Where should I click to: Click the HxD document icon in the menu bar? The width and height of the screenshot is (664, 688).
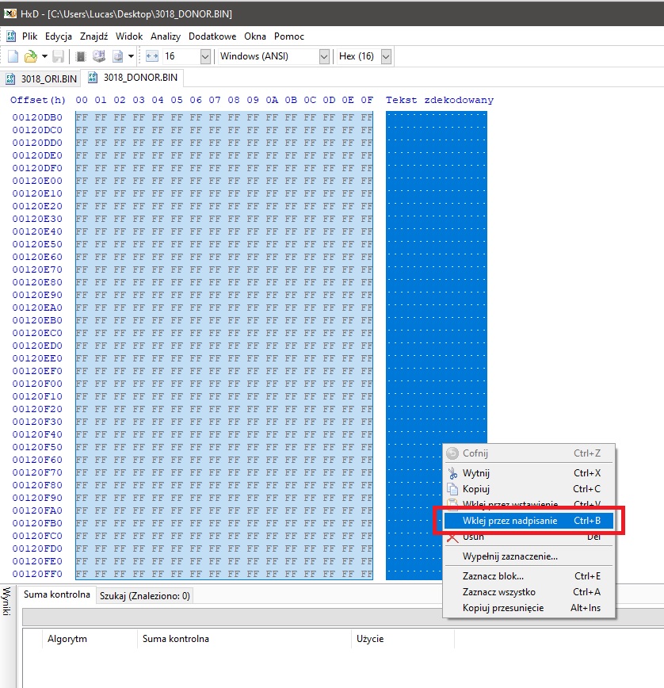point(11,36)
